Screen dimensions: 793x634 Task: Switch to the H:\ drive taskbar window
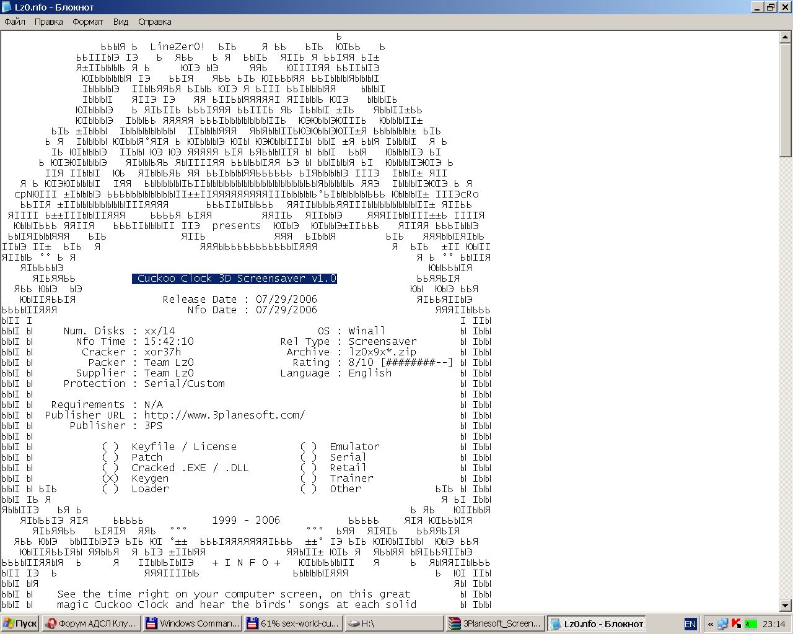394,623
